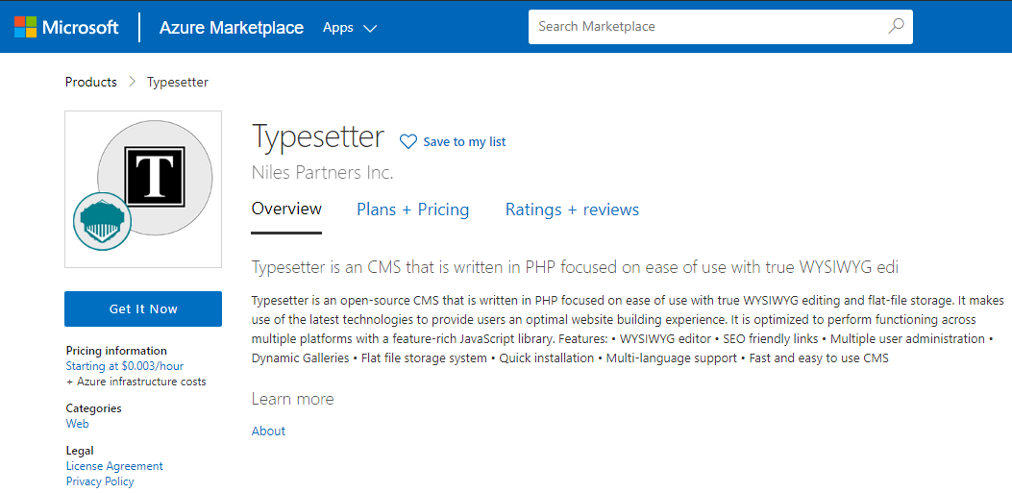Click the search magnifier icon
This screenshot has width=1012, height=493.
(x=896, y=27)
